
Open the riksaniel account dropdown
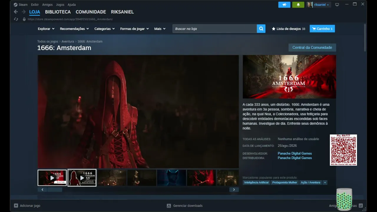(x=322, y=5)
